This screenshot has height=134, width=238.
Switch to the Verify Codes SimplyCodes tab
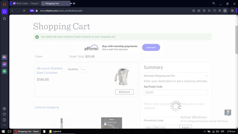pyautogui.click(x=26, y=3)
